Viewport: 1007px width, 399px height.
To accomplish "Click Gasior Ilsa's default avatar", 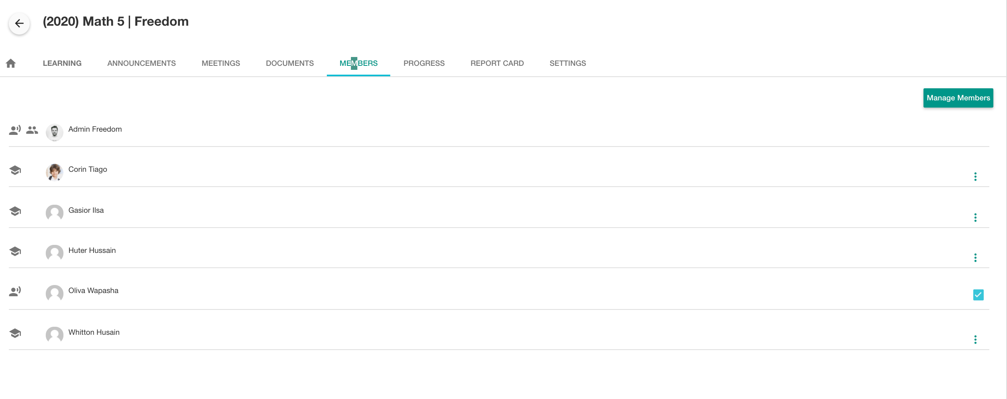I will (x=55, y=214).
